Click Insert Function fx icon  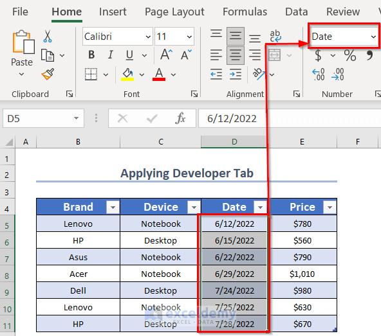(180, 118)
